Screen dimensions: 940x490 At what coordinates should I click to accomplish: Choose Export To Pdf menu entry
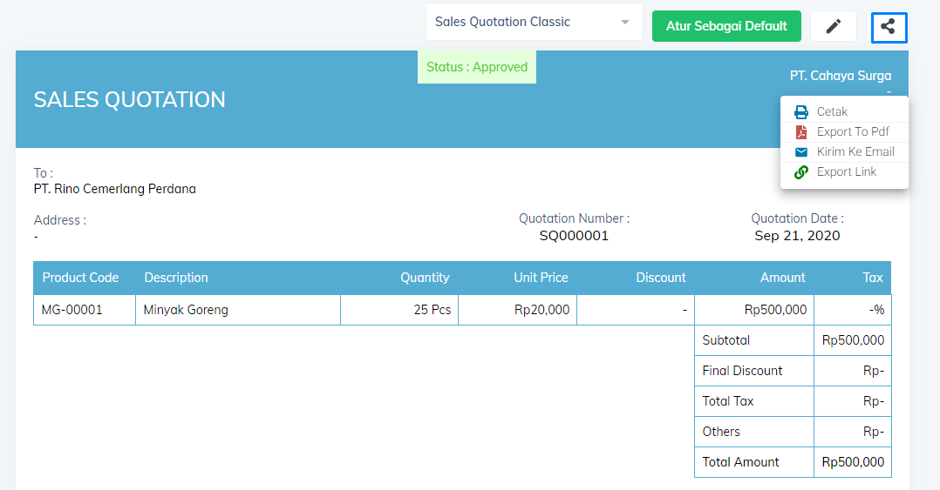(844, 131)
